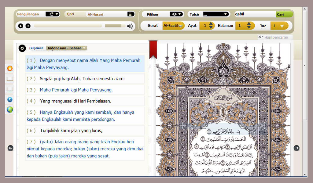Go to next page with right arrow

tap(296, 148)
